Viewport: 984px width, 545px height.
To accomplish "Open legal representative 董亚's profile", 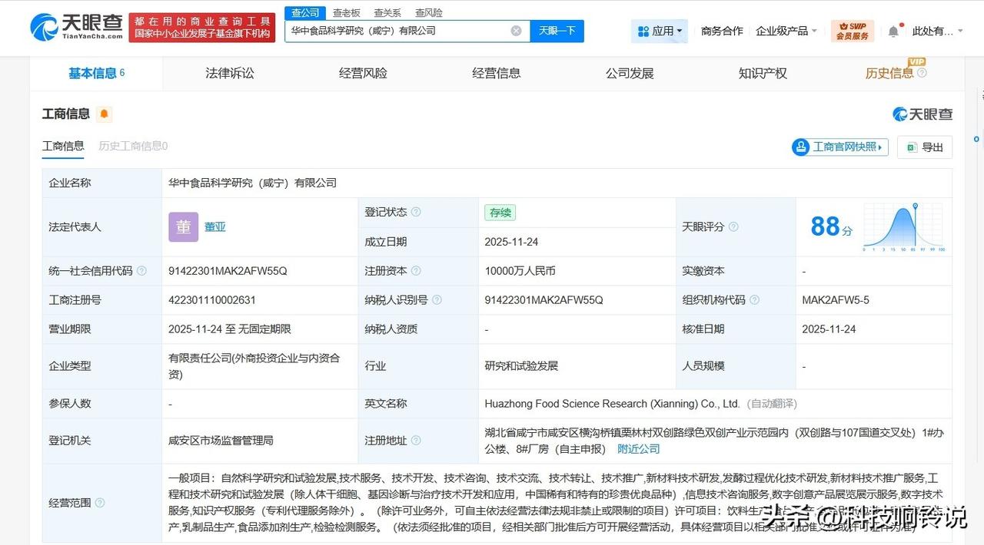I will click(x=214, y=226).
